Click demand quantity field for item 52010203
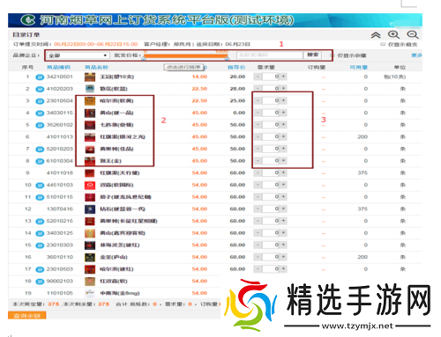This screenshot has width=441, height=337. pyautogui.click(x=271, y=149)
